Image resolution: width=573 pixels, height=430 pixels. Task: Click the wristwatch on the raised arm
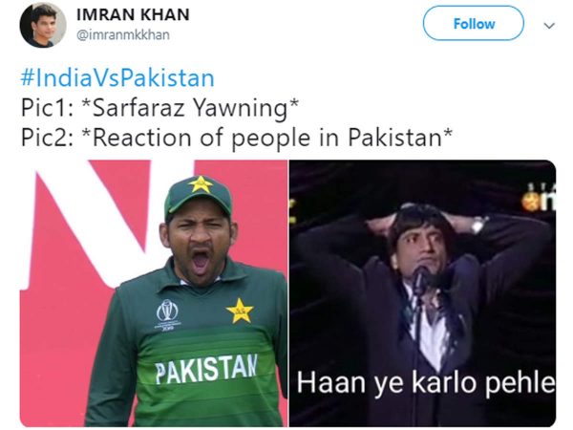tap(478, 224)
